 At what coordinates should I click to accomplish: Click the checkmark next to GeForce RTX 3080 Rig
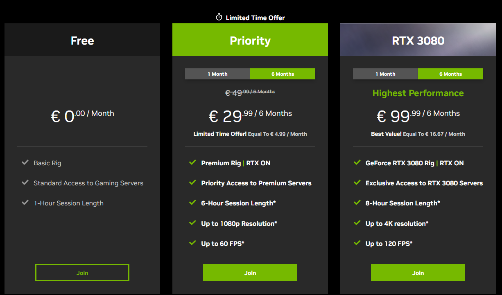tap(357, 162)
